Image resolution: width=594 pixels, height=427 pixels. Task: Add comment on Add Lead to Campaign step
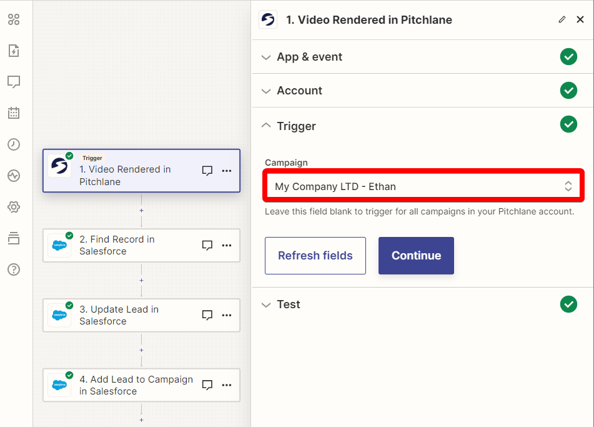pos(207,385)
